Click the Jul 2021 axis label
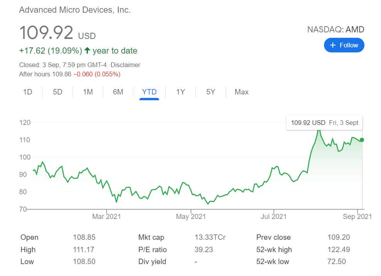The width and height of the screenshot is (381, 276). click(274, 216)
